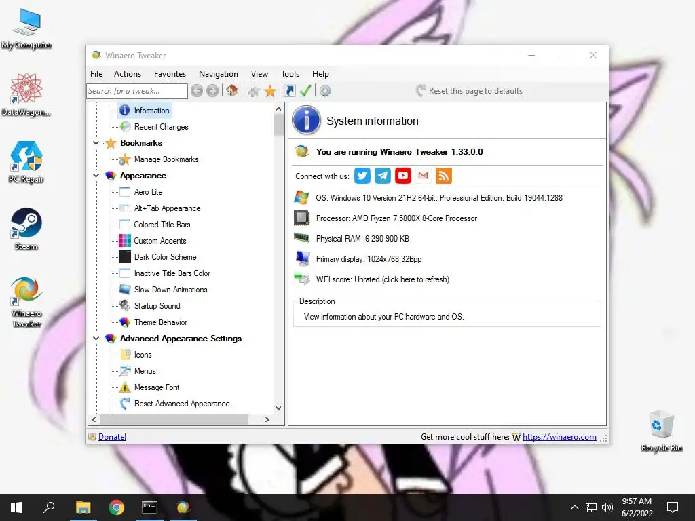
Task: Collapse the Appearance tree section
Action: point(96,176)
